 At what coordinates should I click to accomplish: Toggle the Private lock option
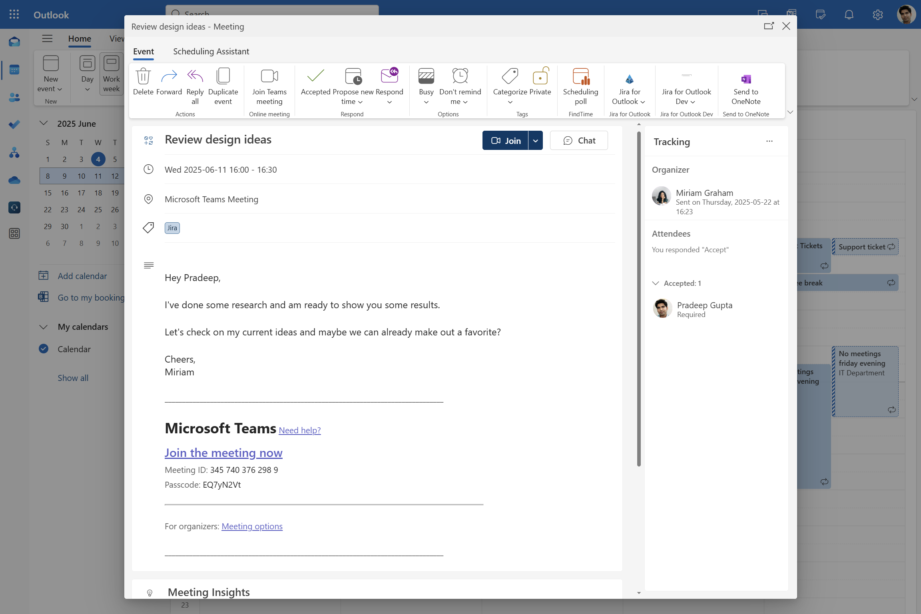point(540,76)
